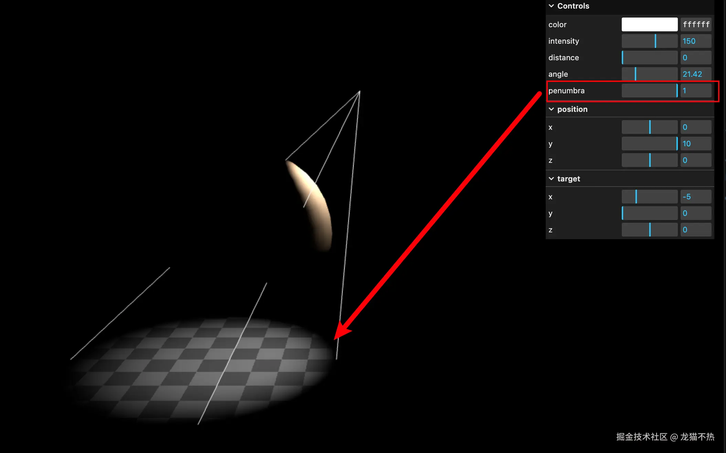Click the angle slider track
Image resolution: width=726 pixels, height=453 pixels.
(649, 74)
